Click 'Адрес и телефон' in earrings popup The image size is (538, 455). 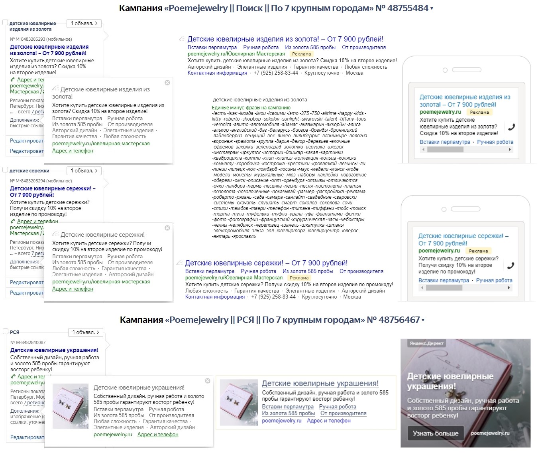(x=73, y=289)
